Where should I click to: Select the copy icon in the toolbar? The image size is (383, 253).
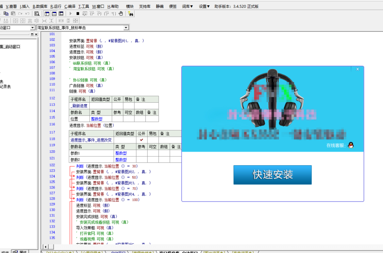[x=7, y=13]
